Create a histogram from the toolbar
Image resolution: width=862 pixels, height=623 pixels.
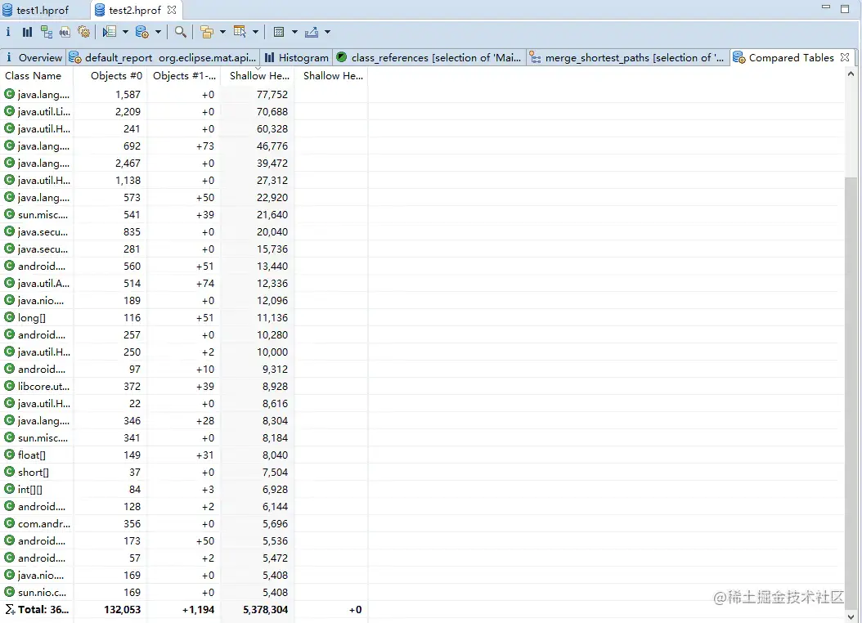tap(27, 32)
